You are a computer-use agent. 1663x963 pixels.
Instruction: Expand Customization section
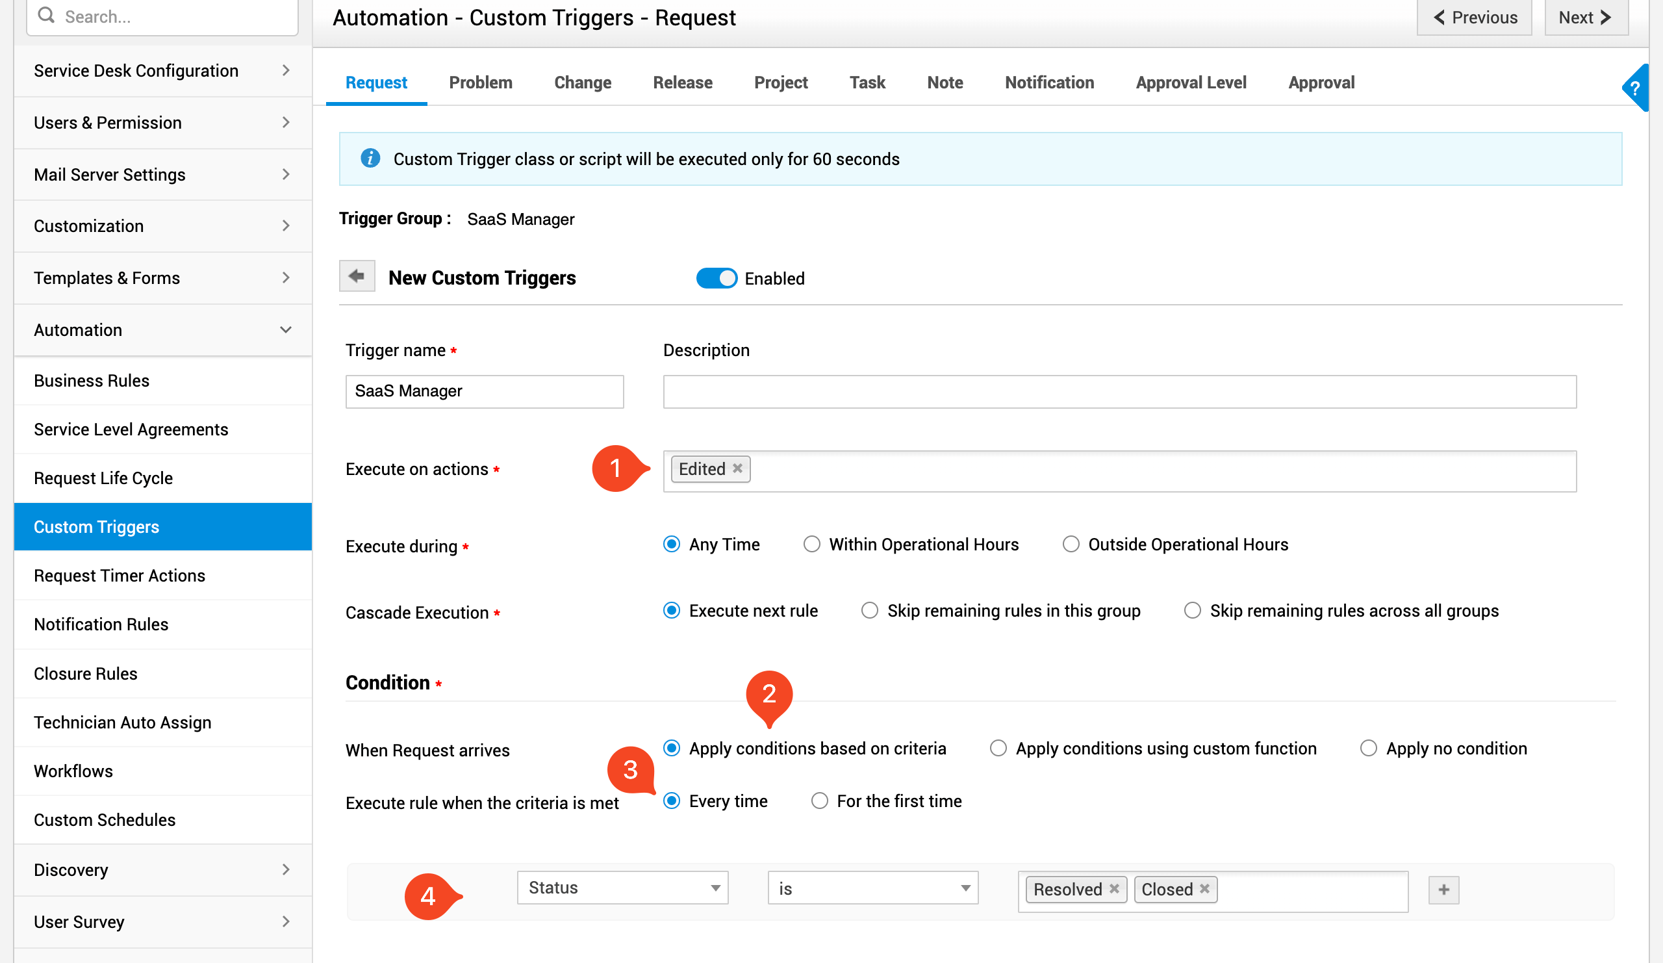(x=162, y=225)
